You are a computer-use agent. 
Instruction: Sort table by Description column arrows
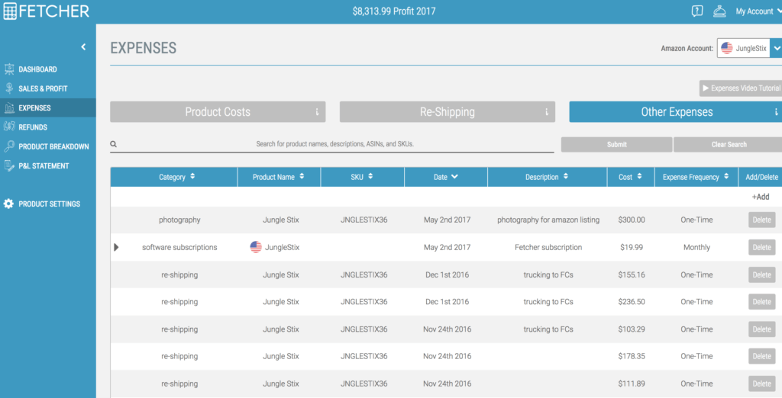pyautogui.click(x=566, y=176)
